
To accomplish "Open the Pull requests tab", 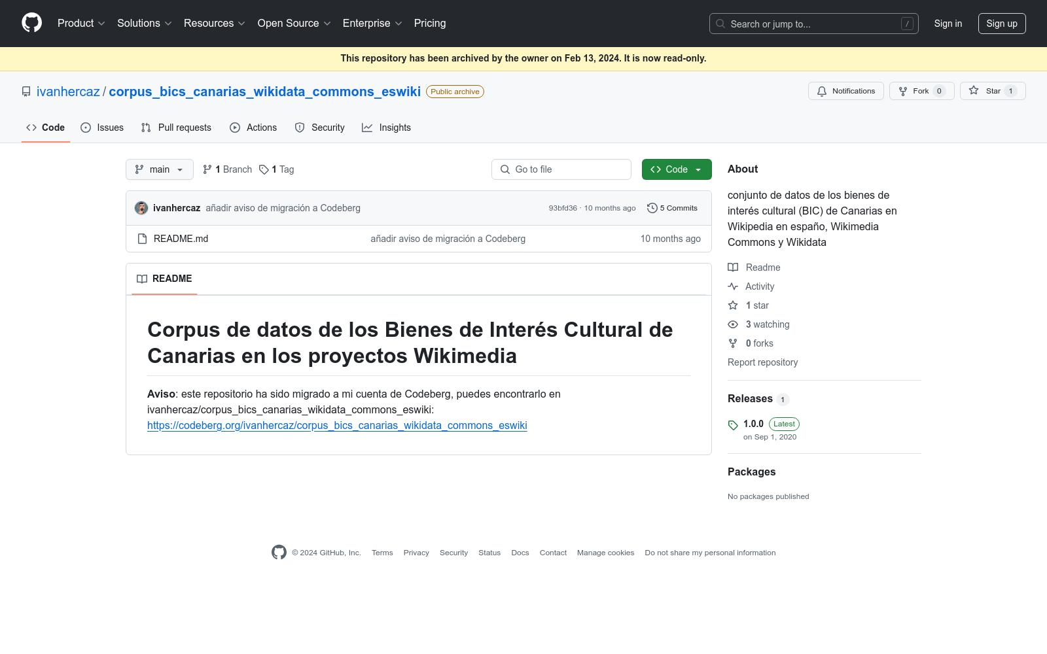I will point(176,128).
